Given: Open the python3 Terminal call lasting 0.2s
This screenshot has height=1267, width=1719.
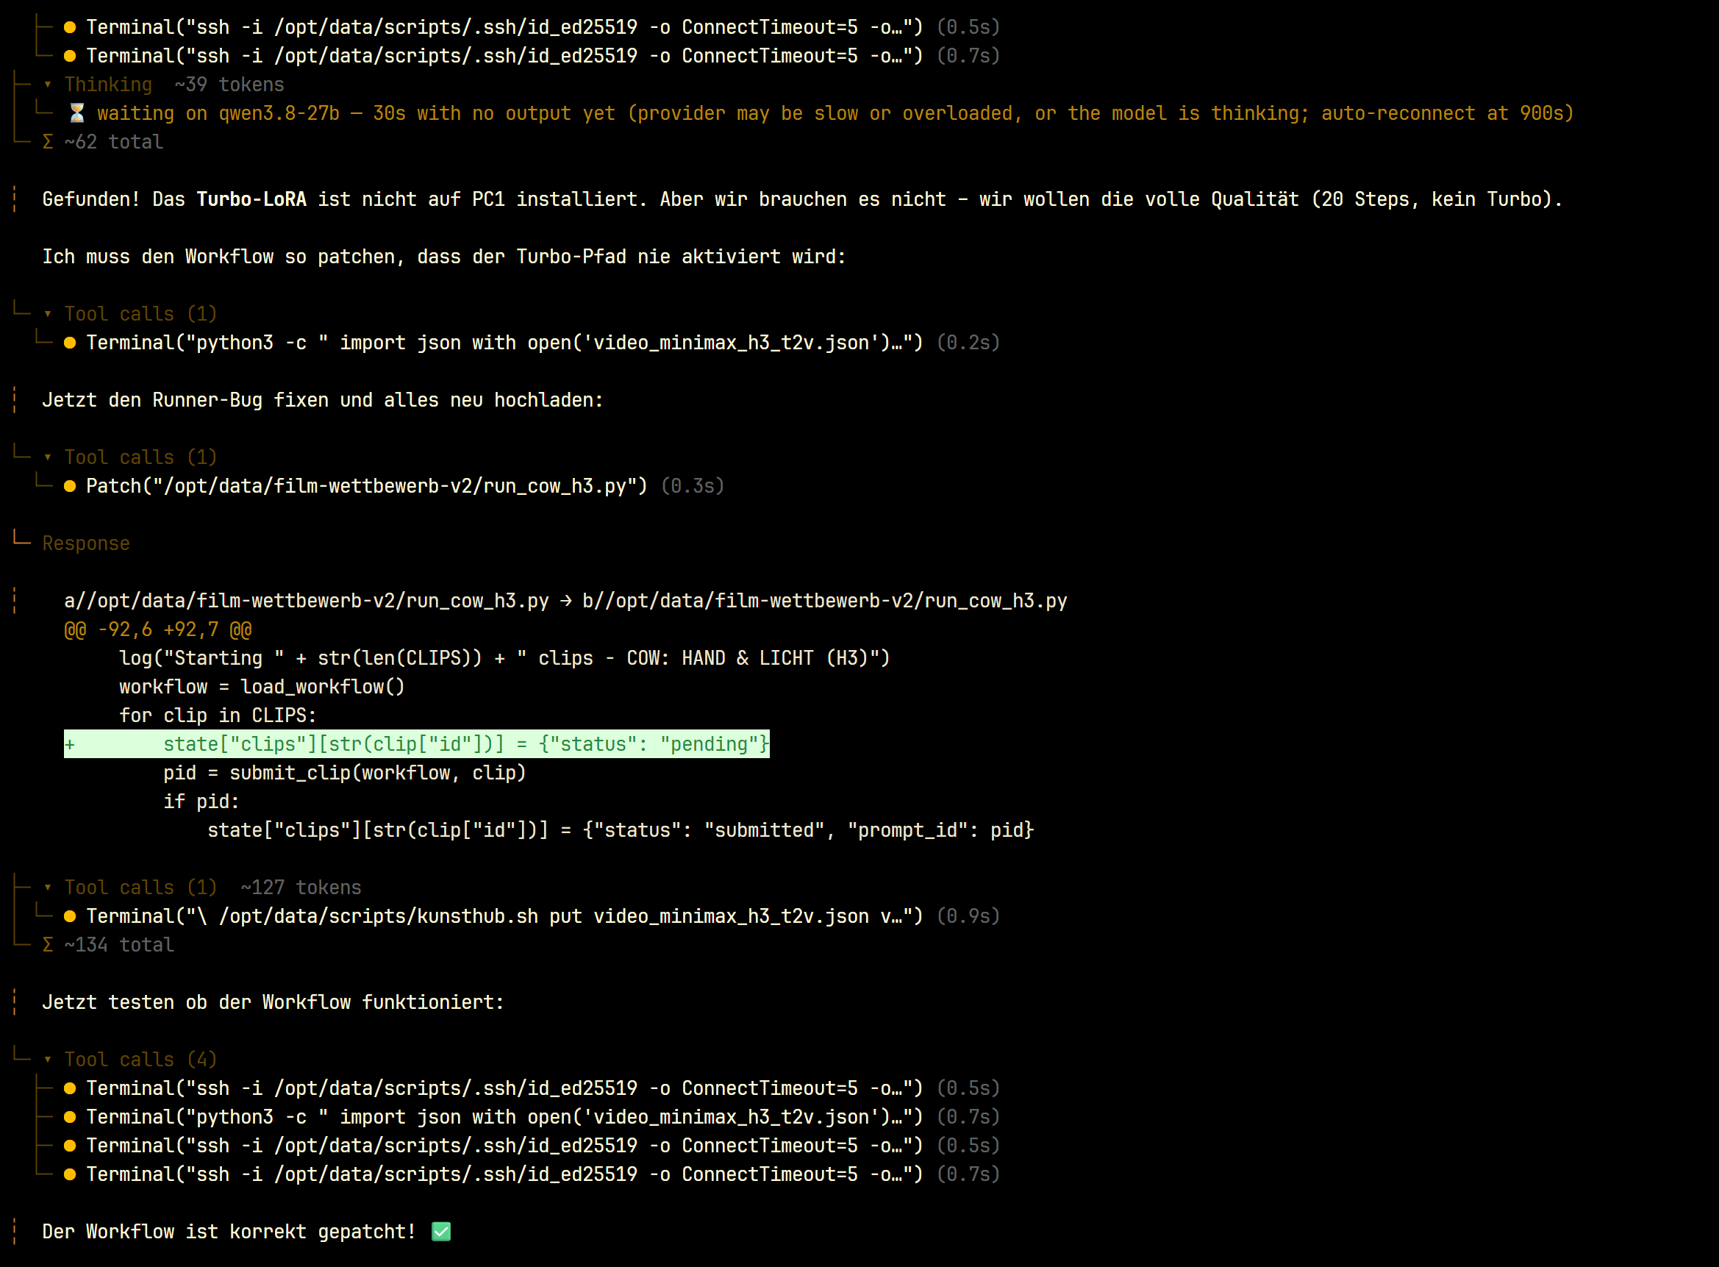Looking at the screenshot, I should [504, 343].
